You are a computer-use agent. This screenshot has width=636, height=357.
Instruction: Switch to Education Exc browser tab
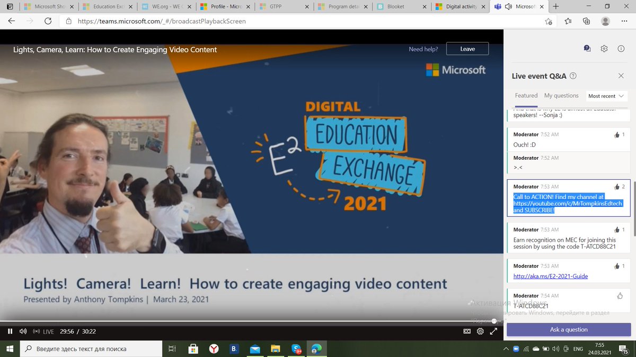click(108, 6)
